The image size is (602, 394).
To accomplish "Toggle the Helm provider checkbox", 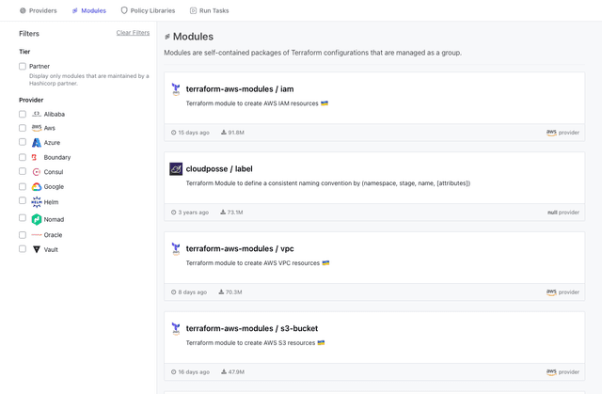I will [x=23, y=200].
